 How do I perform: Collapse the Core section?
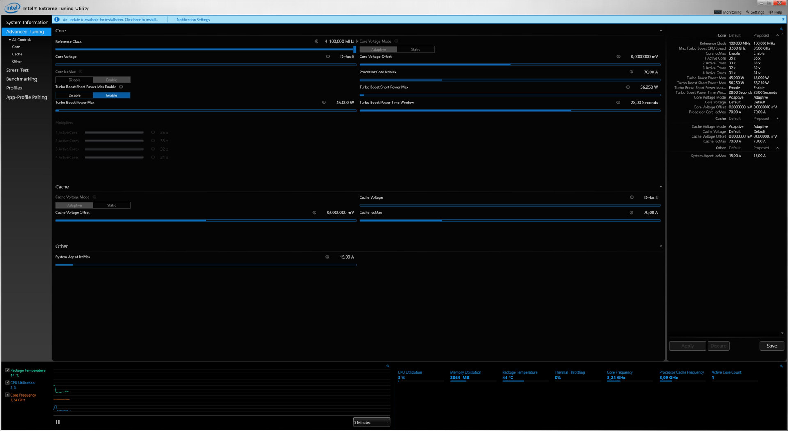(661, 31)
